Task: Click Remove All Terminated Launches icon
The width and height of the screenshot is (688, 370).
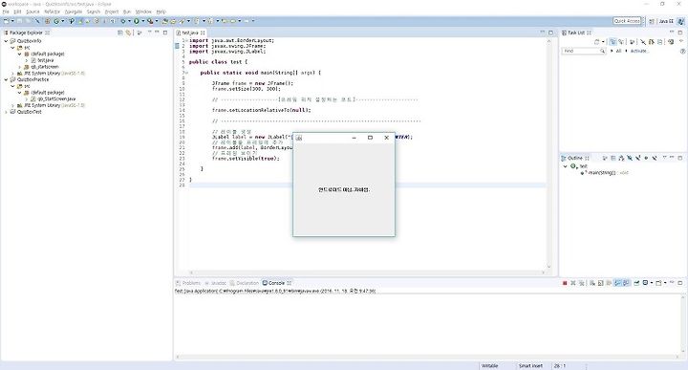Action: coord(581,283)
